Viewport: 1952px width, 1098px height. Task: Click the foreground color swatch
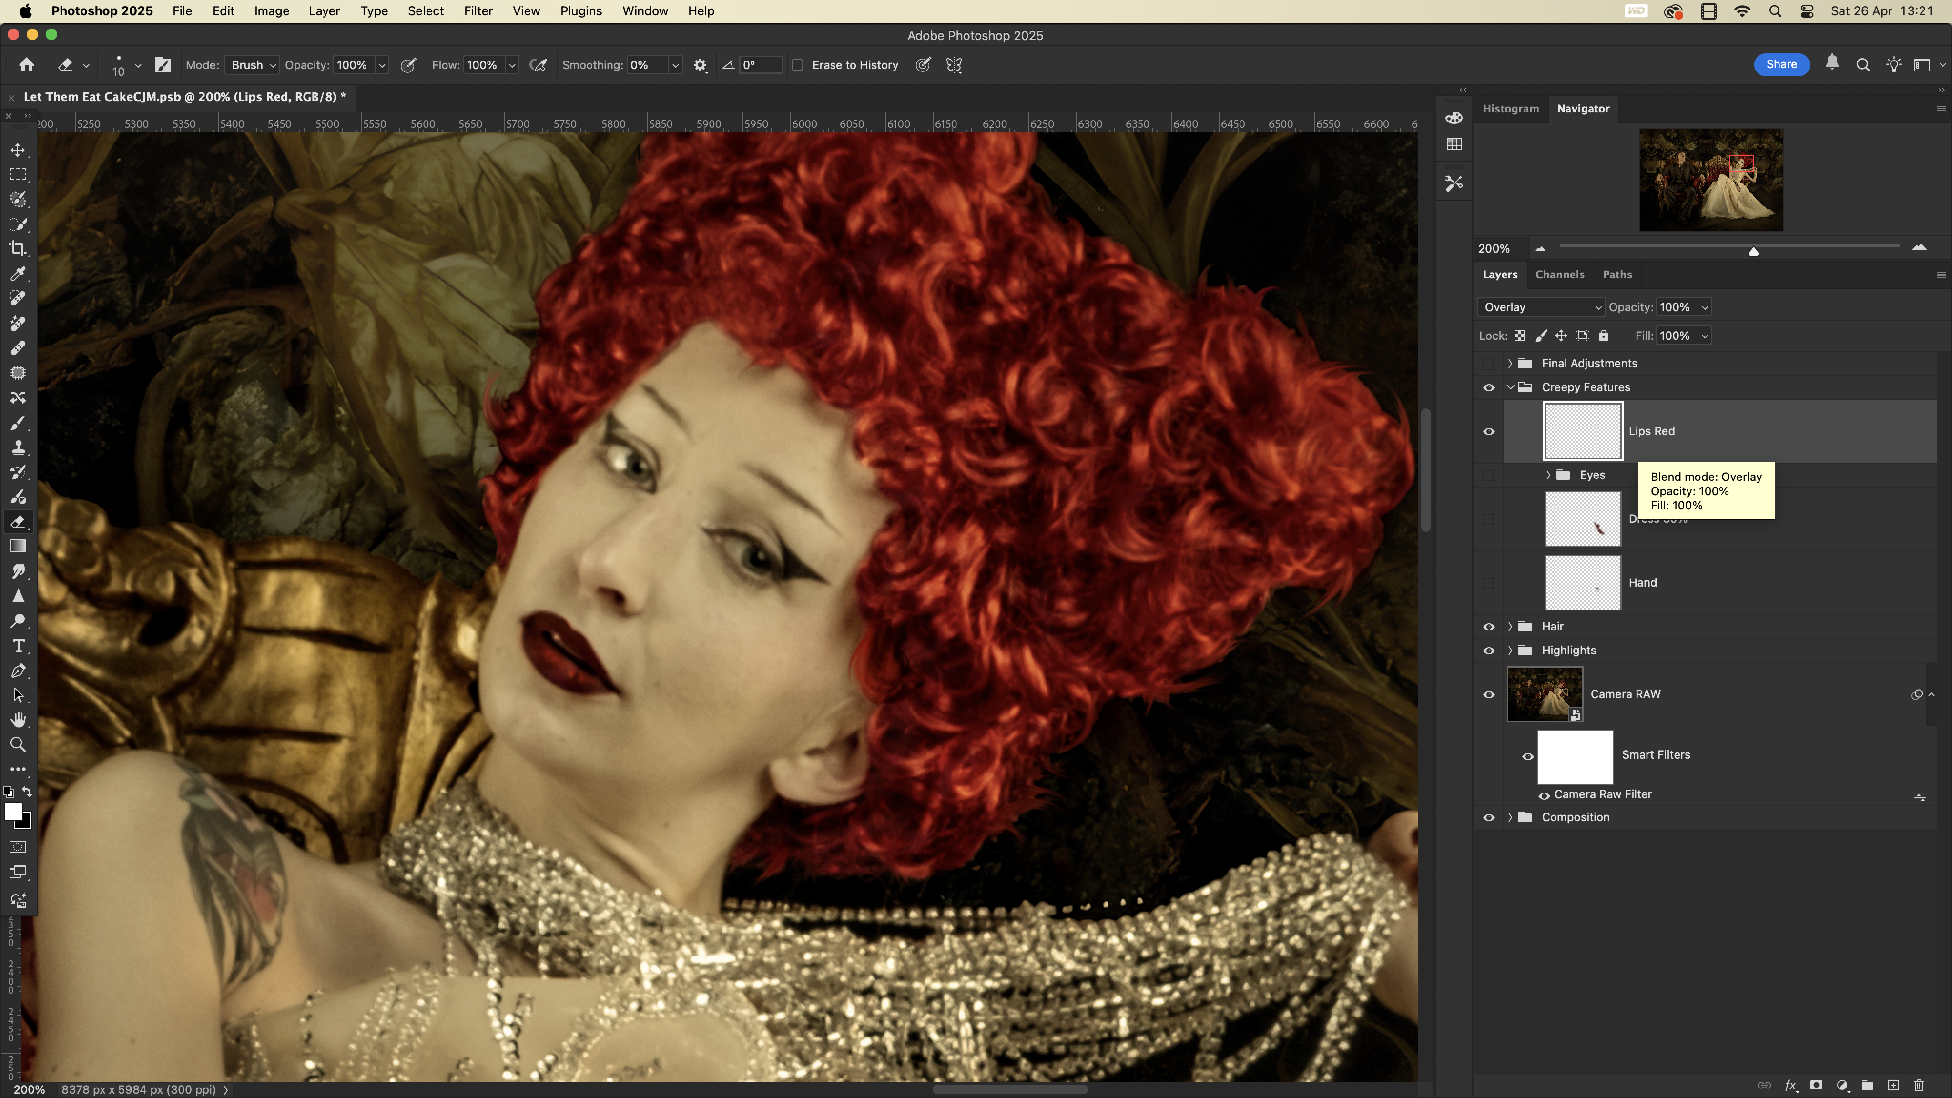pos(12,811)
